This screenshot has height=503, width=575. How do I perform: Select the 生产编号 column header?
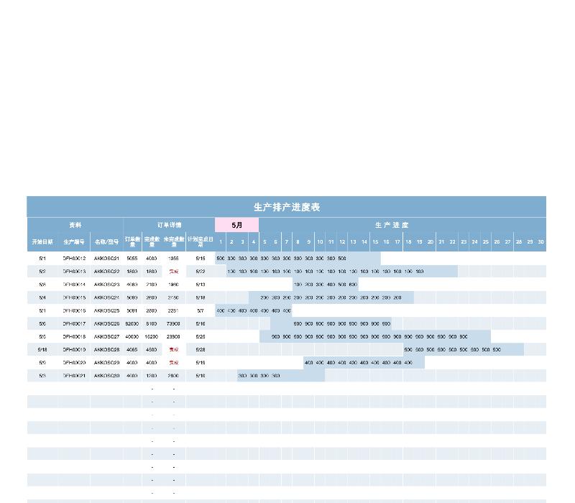pos(74,242)
